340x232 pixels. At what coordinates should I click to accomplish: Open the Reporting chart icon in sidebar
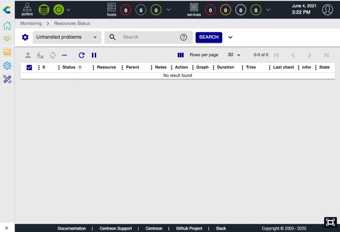tap(7, 52)
